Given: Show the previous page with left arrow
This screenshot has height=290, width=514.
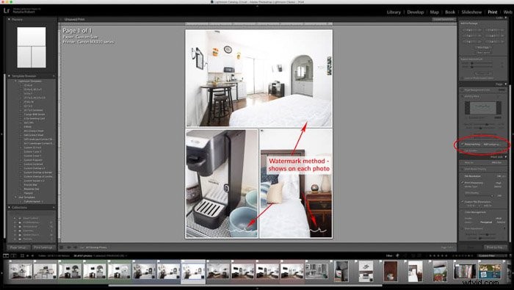Looking at the screenshot, I should (x=69, y=247).
